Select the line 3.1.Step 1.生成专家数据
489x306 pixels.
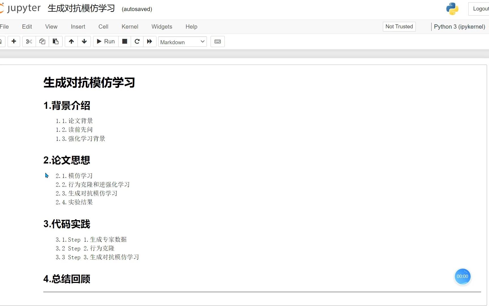(91, 240)
